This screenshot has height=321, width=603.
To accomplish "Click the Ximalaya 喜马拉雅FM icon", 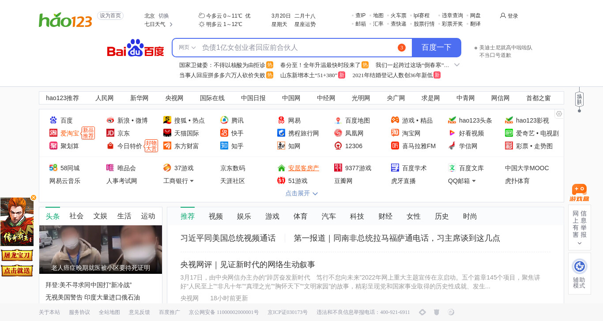I will 395,146.
